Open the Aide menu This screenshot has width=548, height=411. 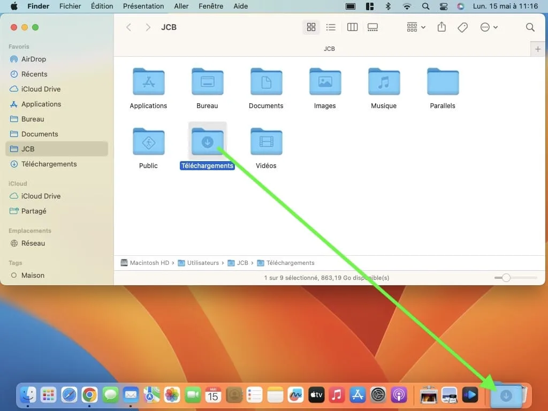241,6
